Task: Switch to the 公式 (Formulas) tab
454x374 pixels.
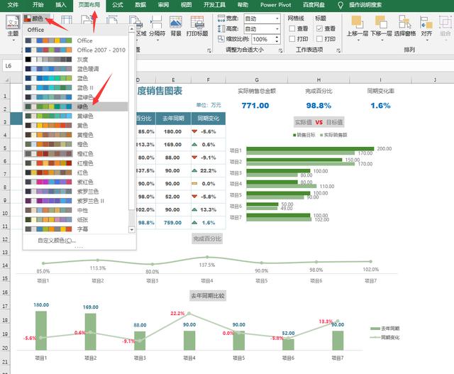Action: 118,4
